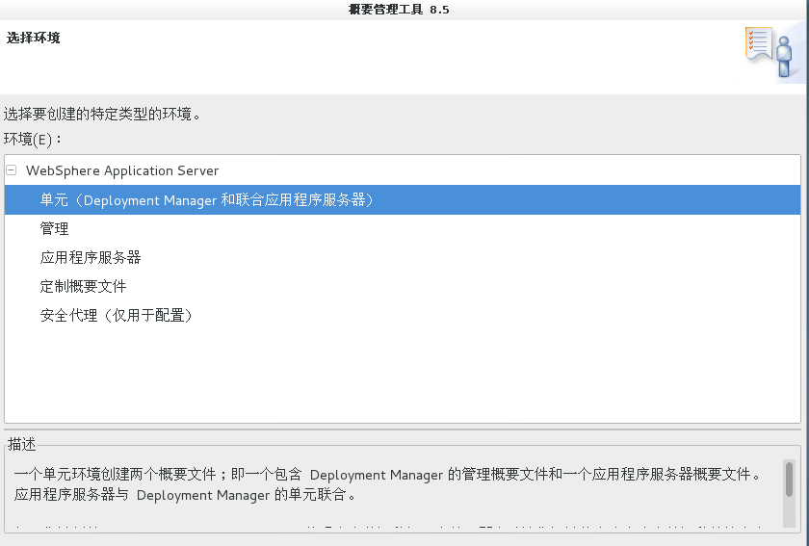This screenshot has height=546, width=809.
Task: Click the 概要管理工具 8.5 title bar
Action: (x=399, y=10)
